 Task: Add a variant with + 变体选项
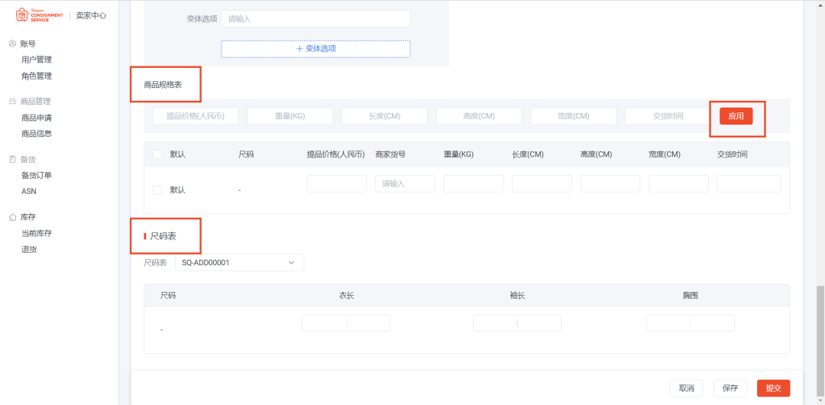pos(315,49)
